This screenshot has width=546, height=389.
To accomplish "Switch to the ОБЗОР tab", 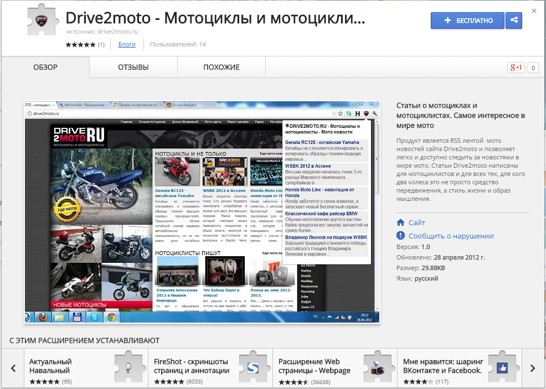I will [x=45, y=67].
